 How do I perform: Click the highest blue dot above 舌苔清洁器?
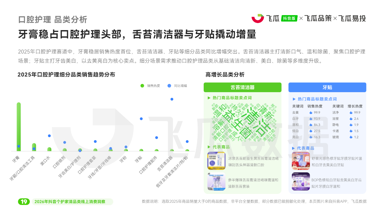[x=172, y=99]
